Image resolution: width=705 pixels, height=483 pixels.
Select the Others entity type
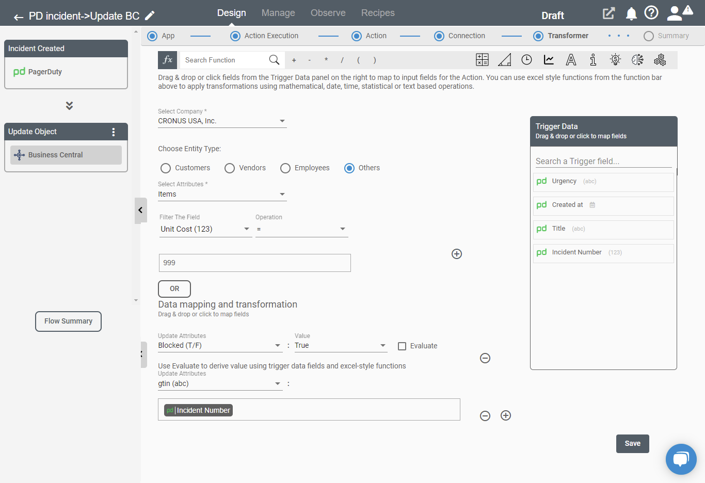pos(349,168)
